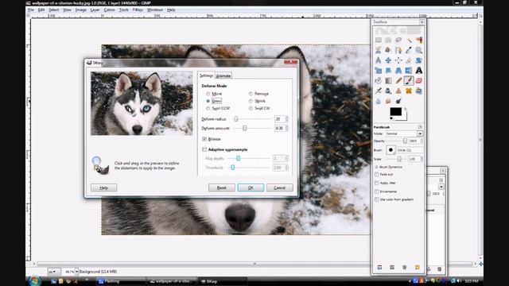Enable Fade out in Paintbrush options

376,175
